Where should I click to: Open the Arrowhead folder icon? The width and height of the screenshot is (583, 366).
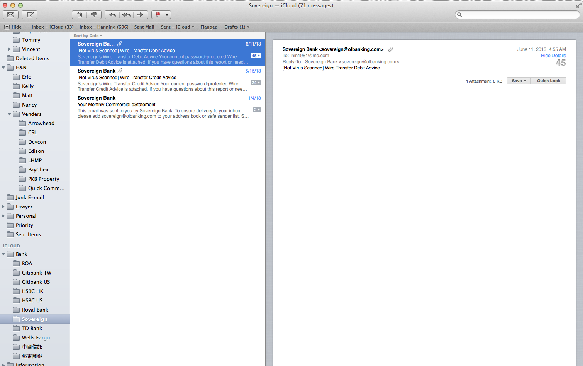22,123
